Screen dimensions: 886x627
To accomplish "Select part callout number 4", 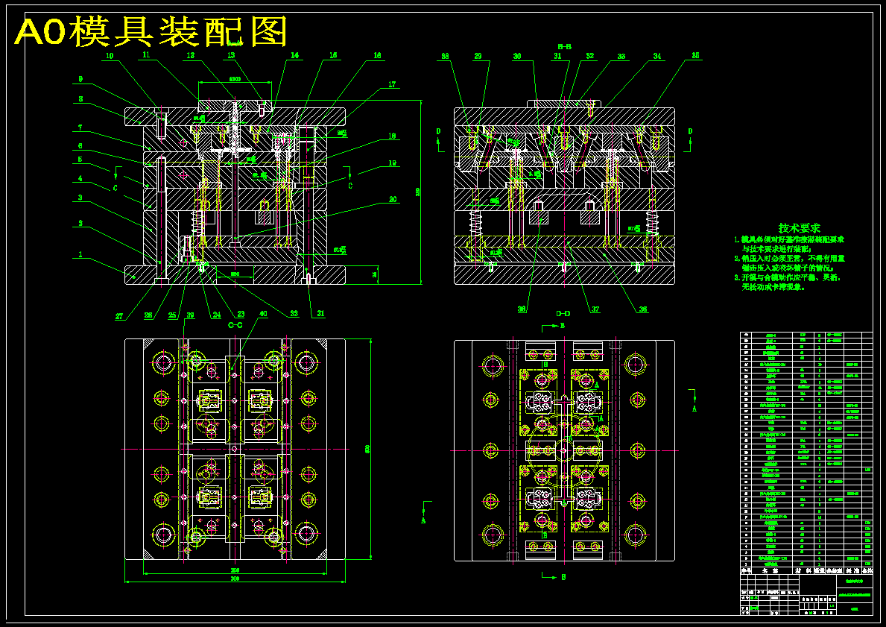I will point(80,178).
